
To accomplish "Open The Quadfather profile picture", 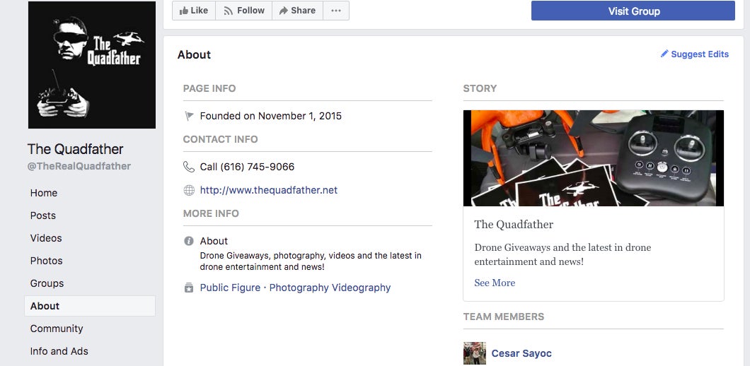I will 92,65.
